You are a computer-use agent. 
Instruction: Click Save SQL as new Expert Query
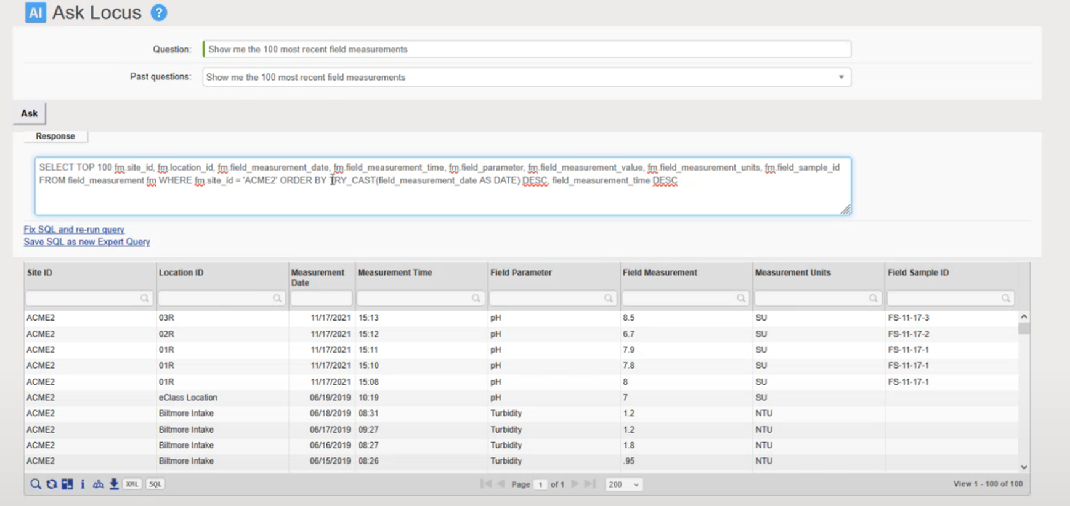point(87,242)
